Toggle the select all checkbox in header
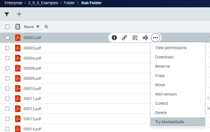The image size is (210, 132). (x=8, y=27)
